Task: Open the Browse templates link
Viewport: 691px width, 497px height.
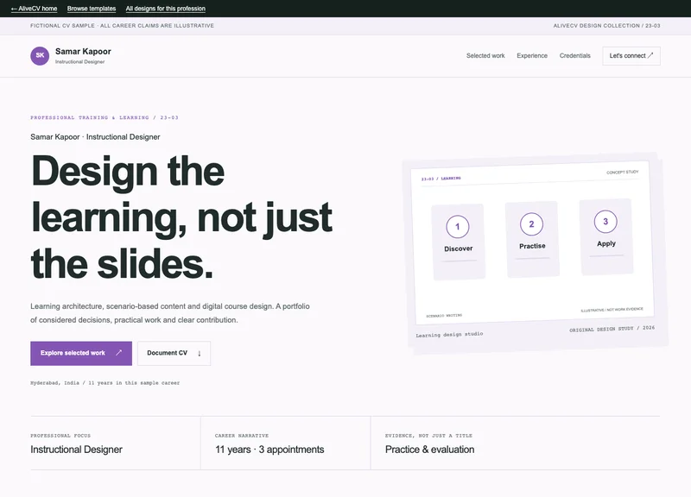Action: click(92, 9)
